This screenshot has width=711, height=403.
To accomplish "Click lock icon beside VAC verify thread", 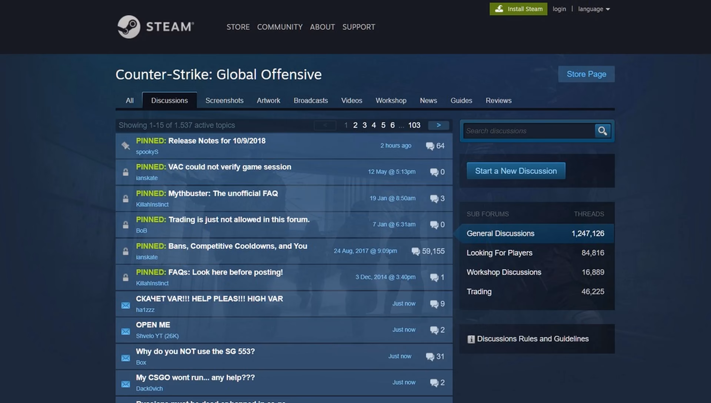I will tap(126, 172).
